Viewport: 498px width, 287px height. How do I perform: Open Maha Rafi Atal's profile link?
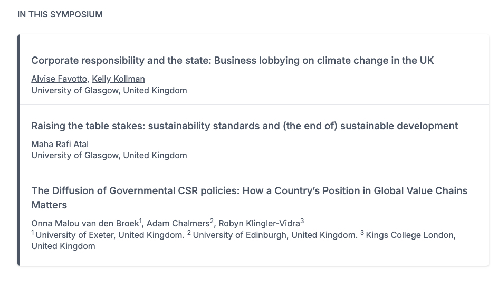point(60,144)
